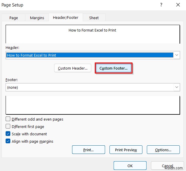
Task: Open Print Preview
Action: coord(126,150)
